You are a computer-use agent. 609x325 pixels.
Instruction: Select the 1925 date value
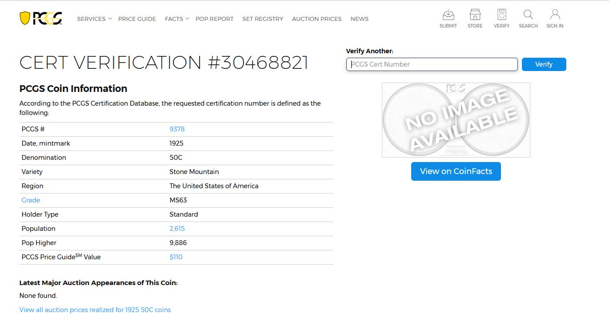176,143
